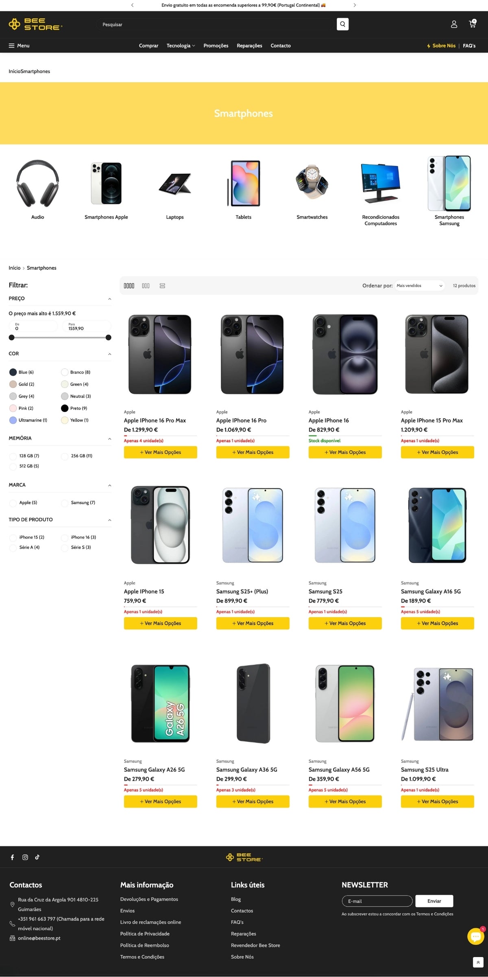Open the Facebook page icon

(x=13, y=857)
